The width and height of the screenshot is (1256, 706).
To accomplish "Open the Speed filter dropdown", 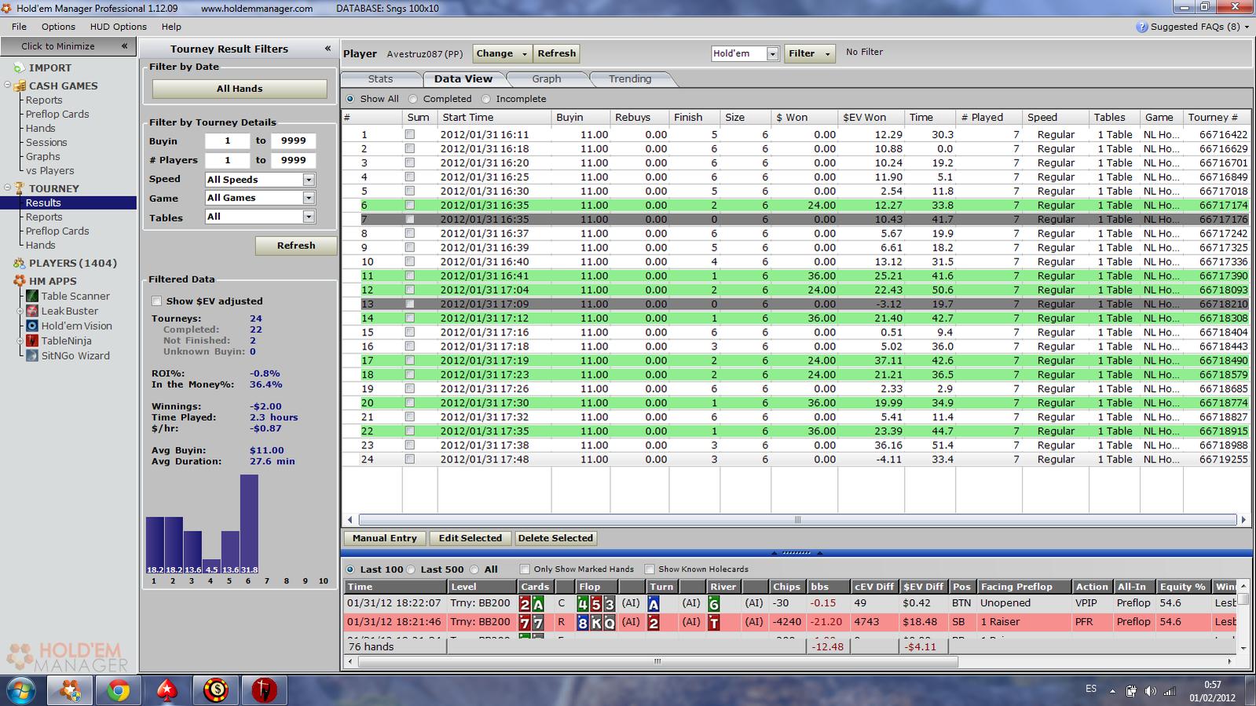I will (309, 180).
